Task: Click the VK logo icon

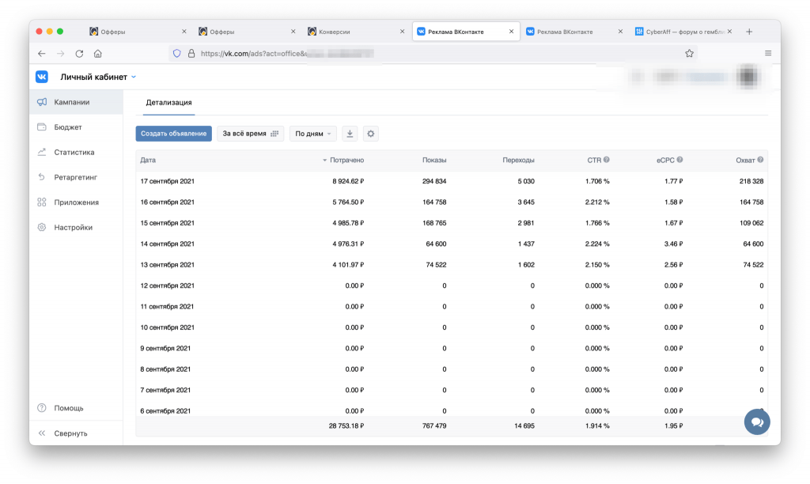Action: (42, 77)
